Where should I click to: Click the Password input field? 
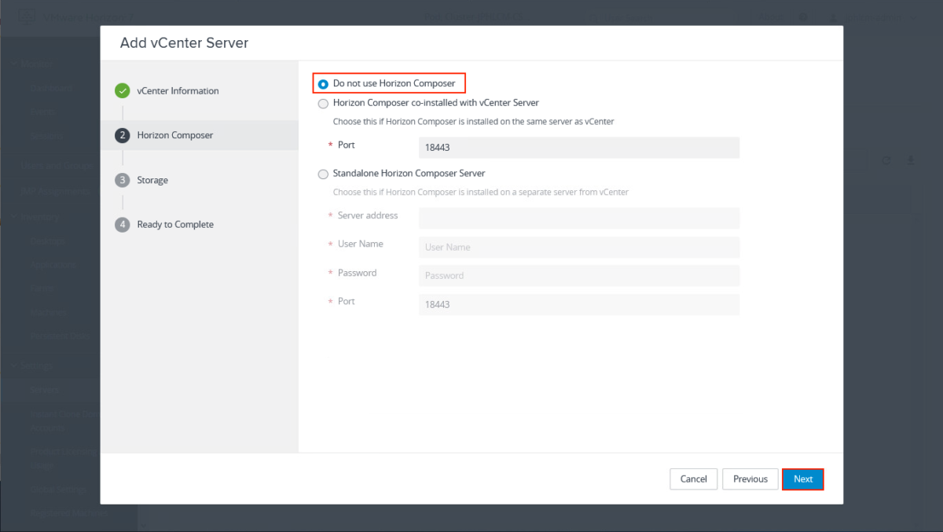579,275
